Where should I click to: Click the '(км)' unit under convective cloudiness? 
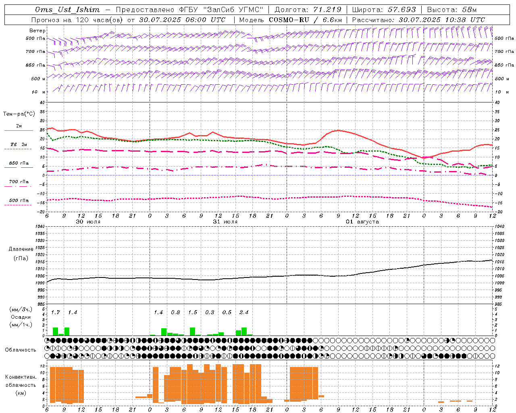click(x=21, y=393)
